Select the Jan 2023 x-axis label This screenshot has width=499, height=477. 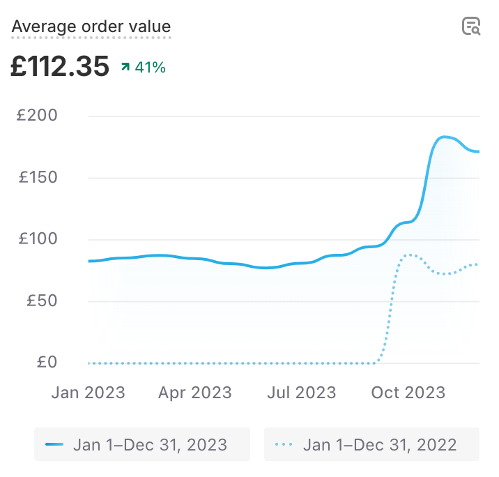coord(89,393)
